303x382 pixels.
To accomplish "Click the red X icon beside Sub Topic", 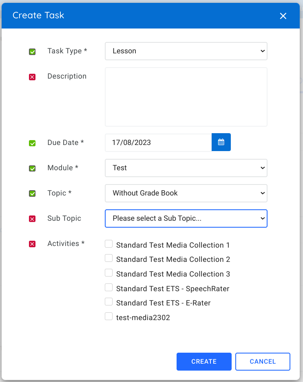I will [x=32, y=219].
